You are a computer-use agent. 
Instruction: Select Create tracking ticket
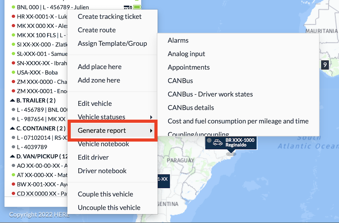point(110,17)
